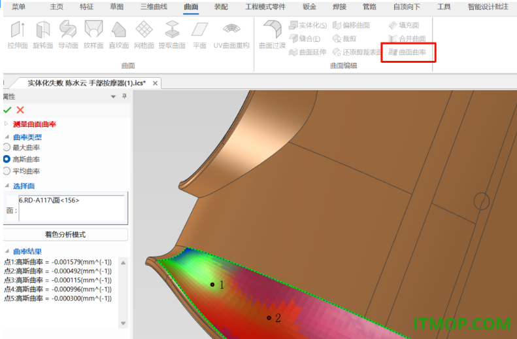Select the 提取曲面 extract surface tool

172,35
